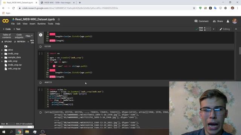Star the Read_IMDB-WIKI_Dataset notebook
Screen dimensions: 241x135
tap(59, 19)
